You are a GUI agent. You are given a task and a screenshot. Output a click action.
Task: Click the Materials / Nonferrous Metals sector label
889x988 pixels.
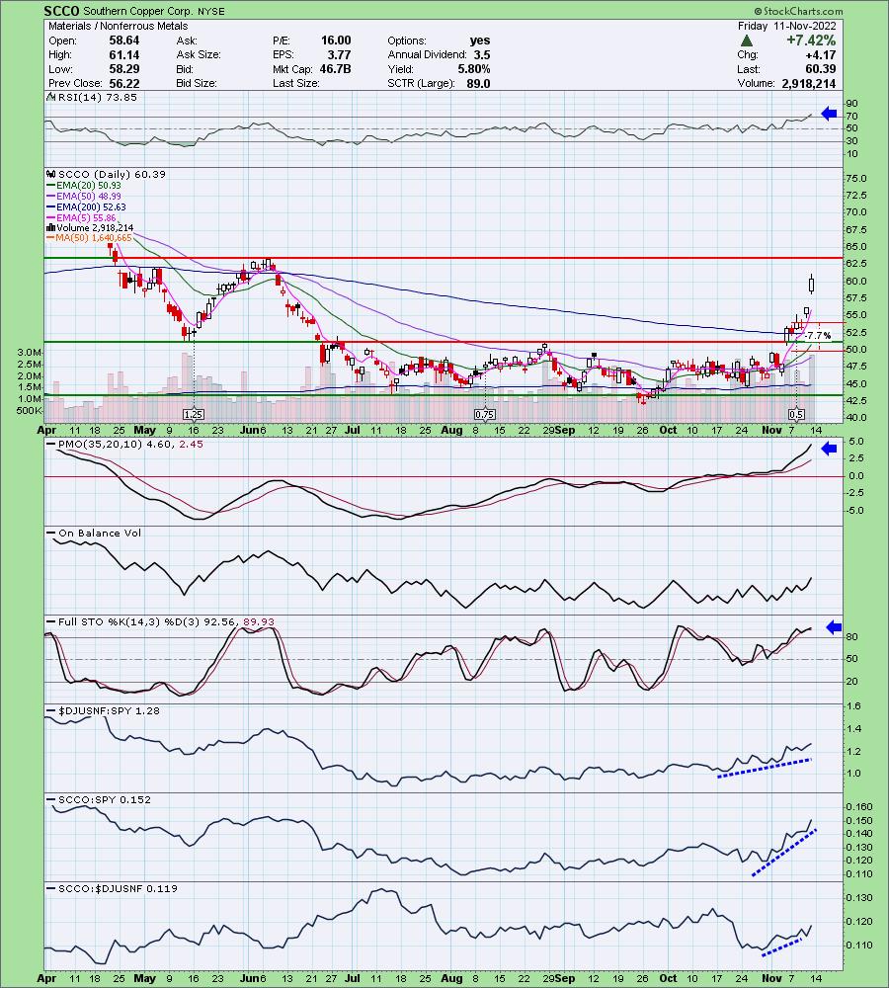118,26
